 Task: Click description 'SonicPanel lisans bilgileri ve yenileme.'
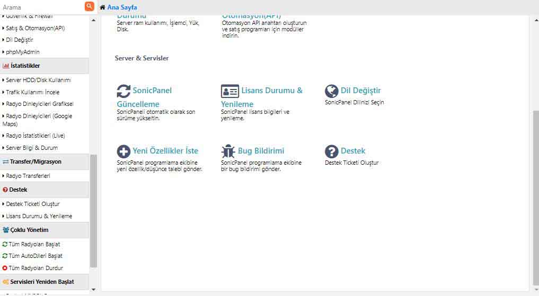255,115
